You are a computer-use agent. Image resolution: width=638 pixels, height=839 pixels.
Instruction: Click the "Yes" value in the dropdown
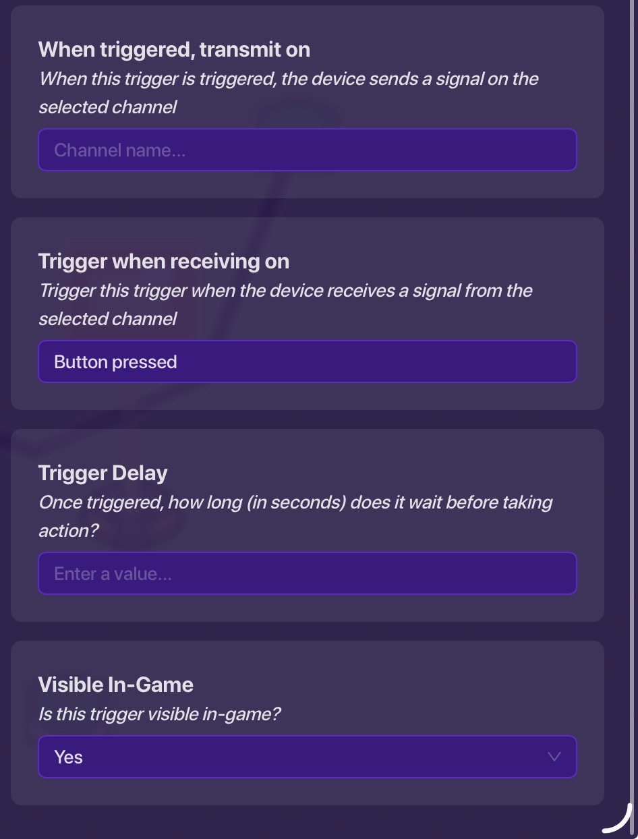coord(69,757)
